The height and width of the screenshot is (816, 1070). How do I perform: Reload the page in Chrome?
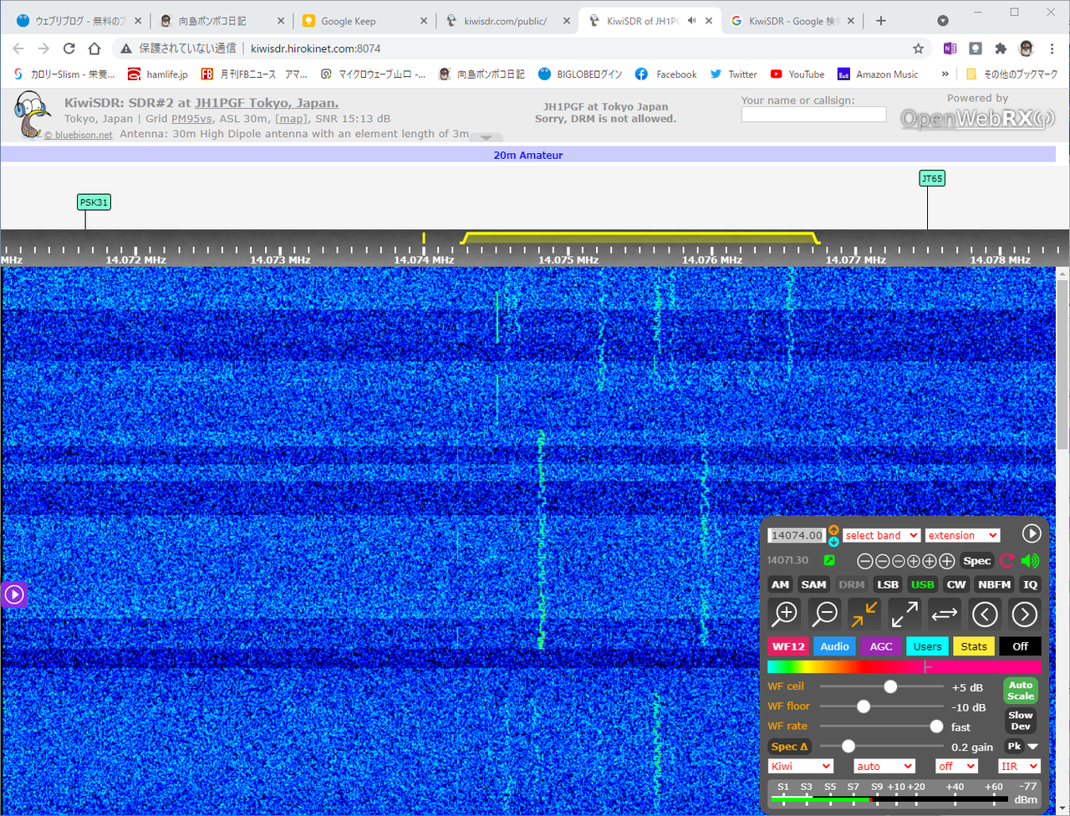click(69, 48)
